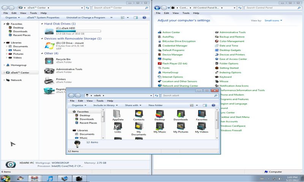Screen dimensions: 304x182
Task: Open the AppData folder in xdark window
Action: pos(118,113)
